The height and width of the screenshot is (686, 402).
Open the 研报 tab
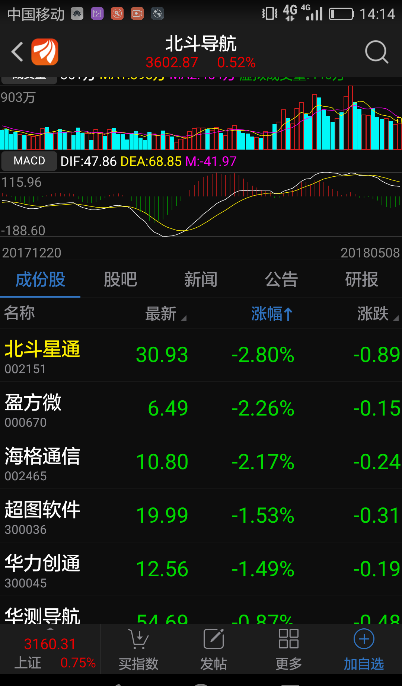pos(362,279)
